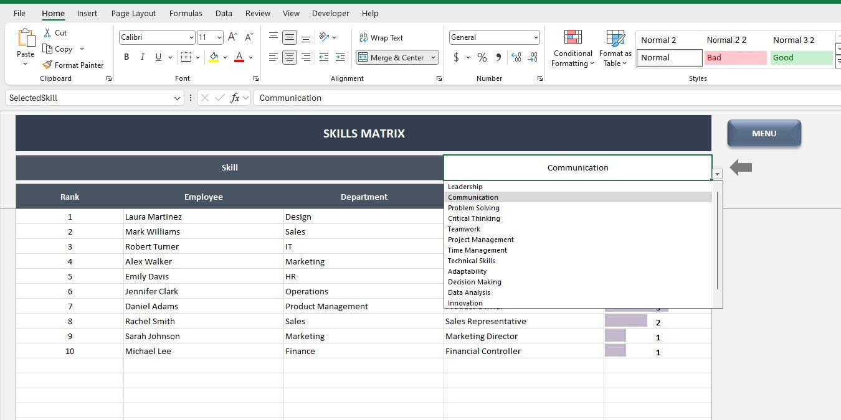Choose Problem Solving in the dropdown list
Screen dimensions: 841x420
click(x=578, y=208)
